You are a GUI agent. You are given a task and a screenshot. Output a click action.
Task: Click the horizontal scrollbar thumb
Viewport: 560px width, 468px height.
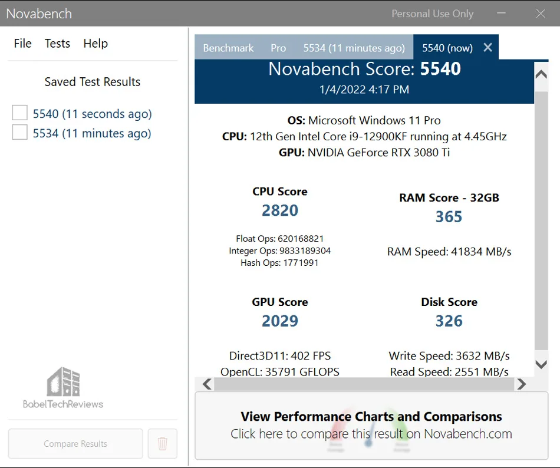pyautogui.click(x=364, y=384)
